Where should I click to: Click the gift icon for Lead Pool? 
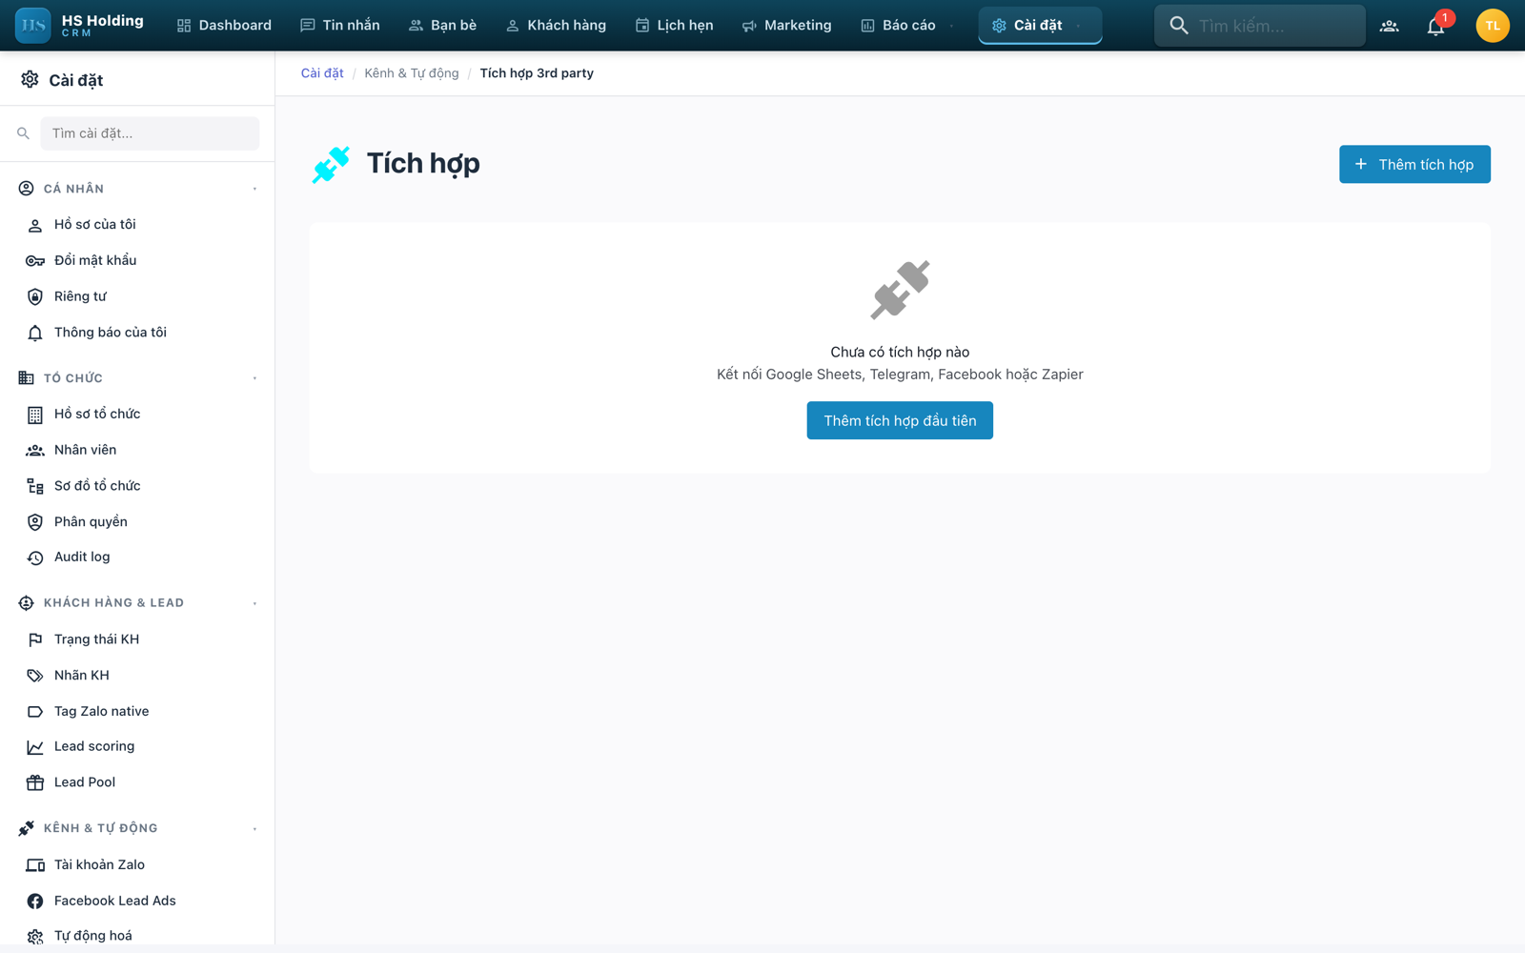pyautogui.click(x=35, y=782)
